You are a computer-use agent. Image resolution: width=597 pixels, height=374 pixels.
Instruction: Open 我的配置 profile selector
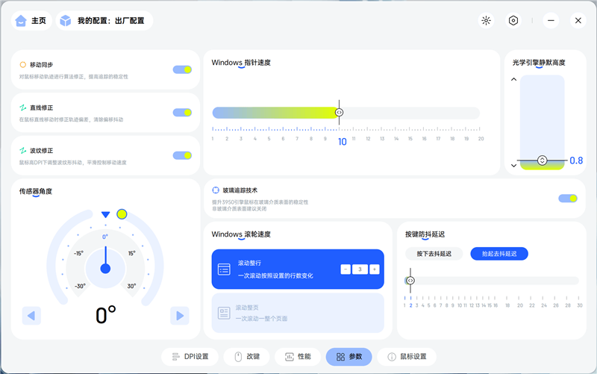pyautogui.click(x=104, y=21)
